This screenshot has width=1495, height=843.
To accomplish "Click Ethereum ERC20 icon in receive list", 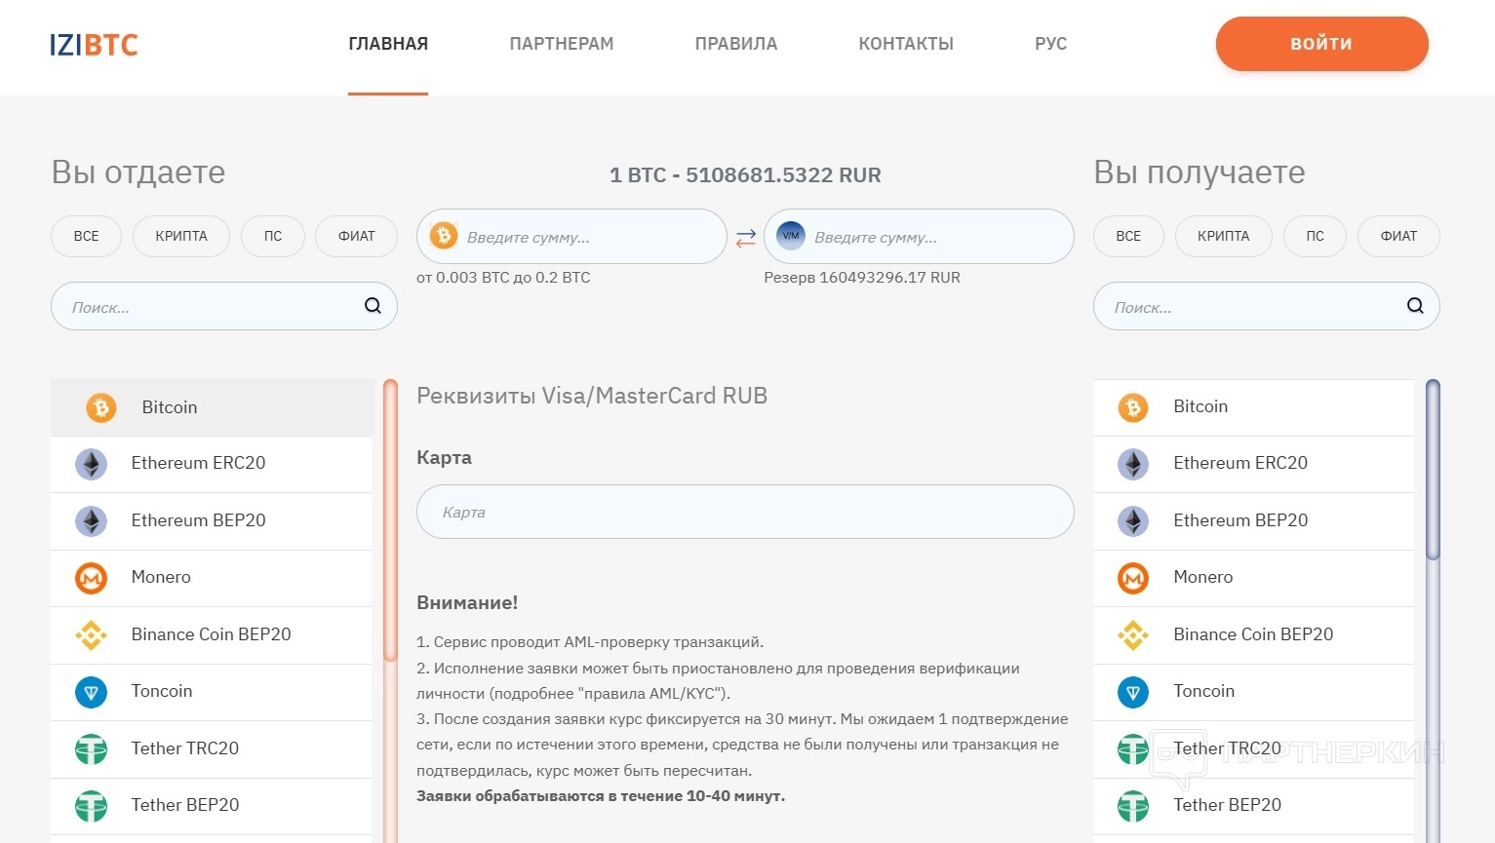I will (1133, 464).
